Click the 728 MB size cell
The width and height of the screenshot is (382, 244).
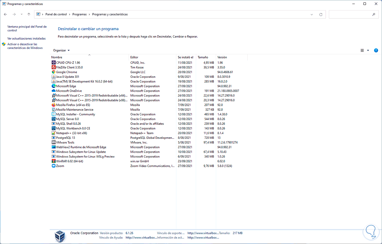tap(209, 138)
